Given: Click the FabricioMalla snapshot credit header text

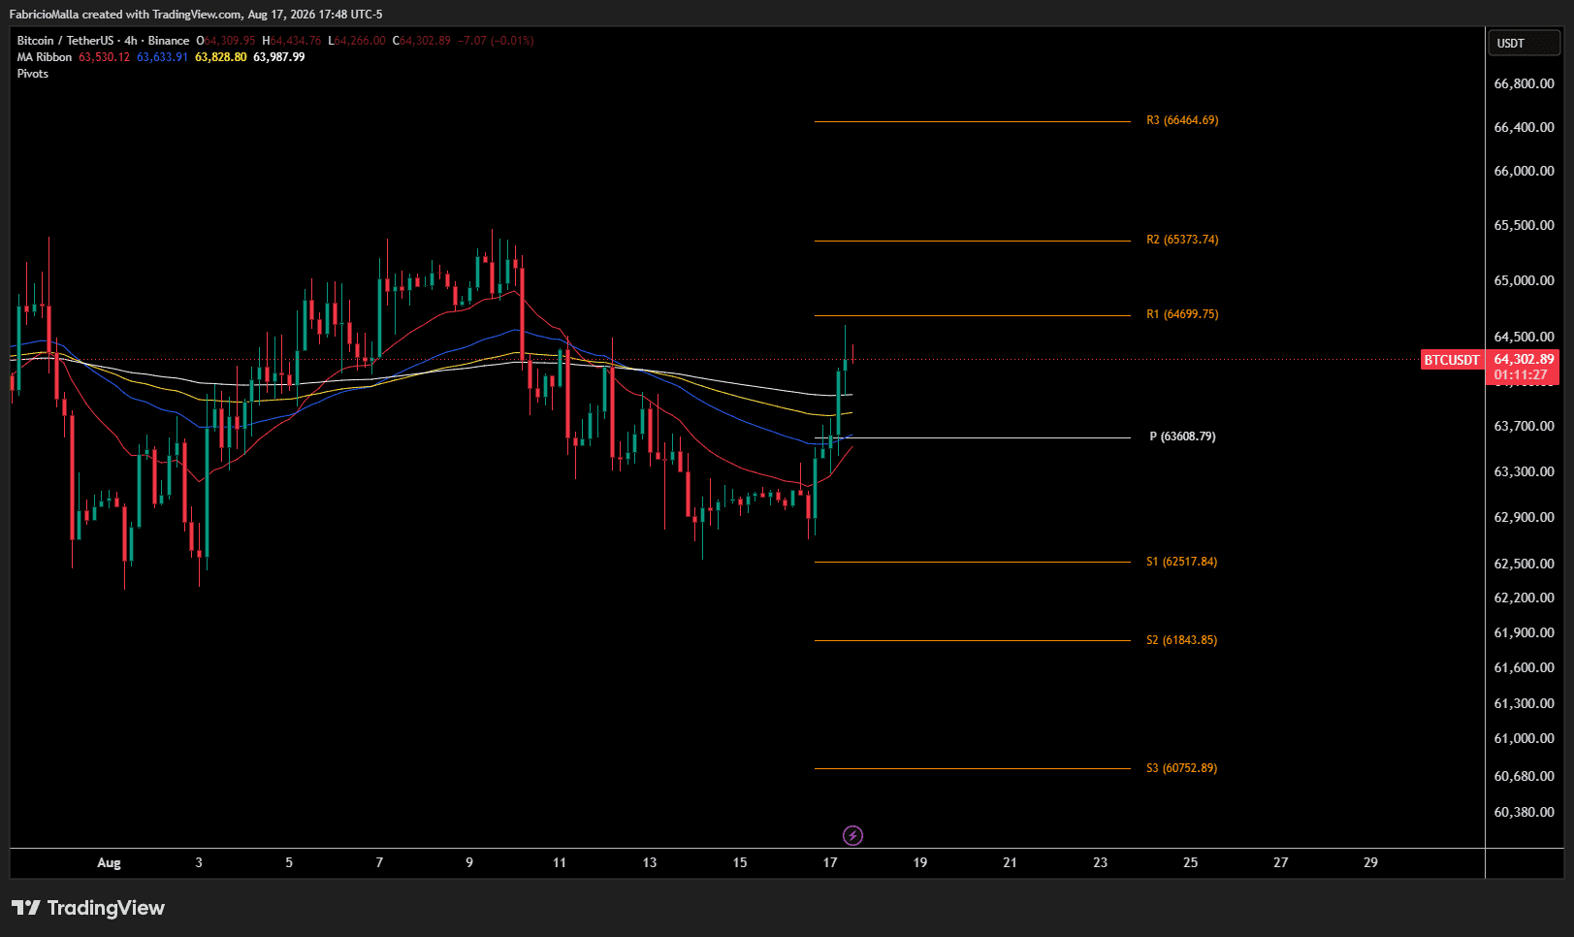Looking at the screenshot, I should 196,15.
